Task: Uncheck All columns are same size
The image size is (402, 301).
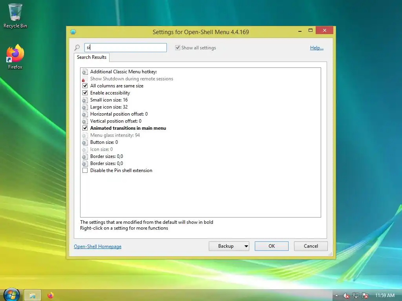Action: (x=85, y=86)
